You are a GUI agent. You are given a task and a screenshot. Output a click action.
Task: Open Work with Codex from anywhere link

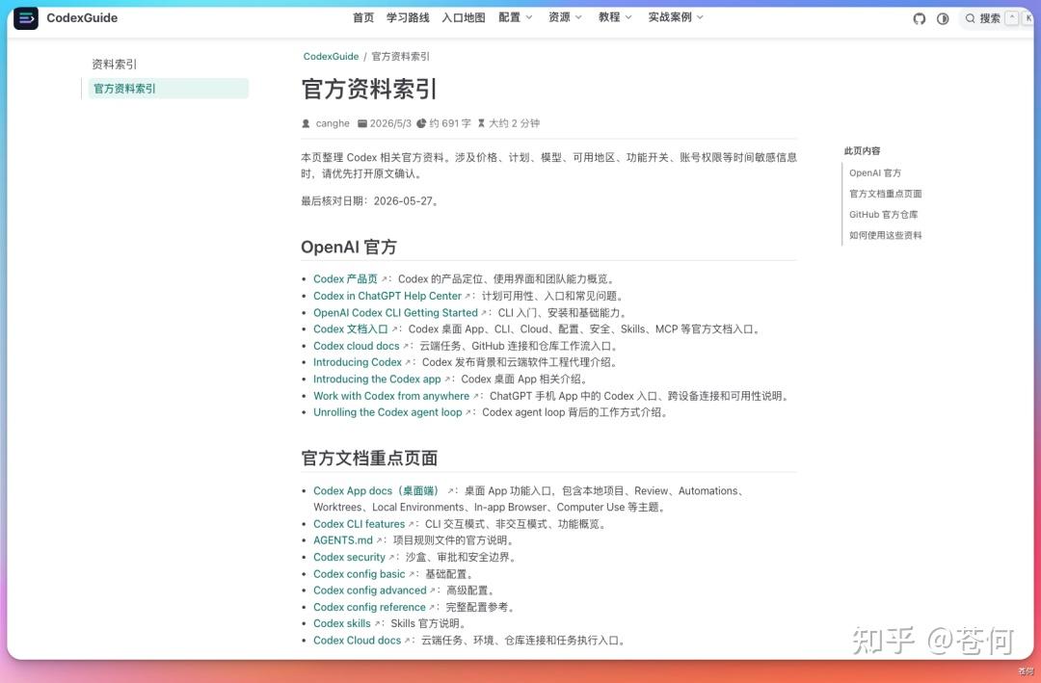(x=391, y=396)
